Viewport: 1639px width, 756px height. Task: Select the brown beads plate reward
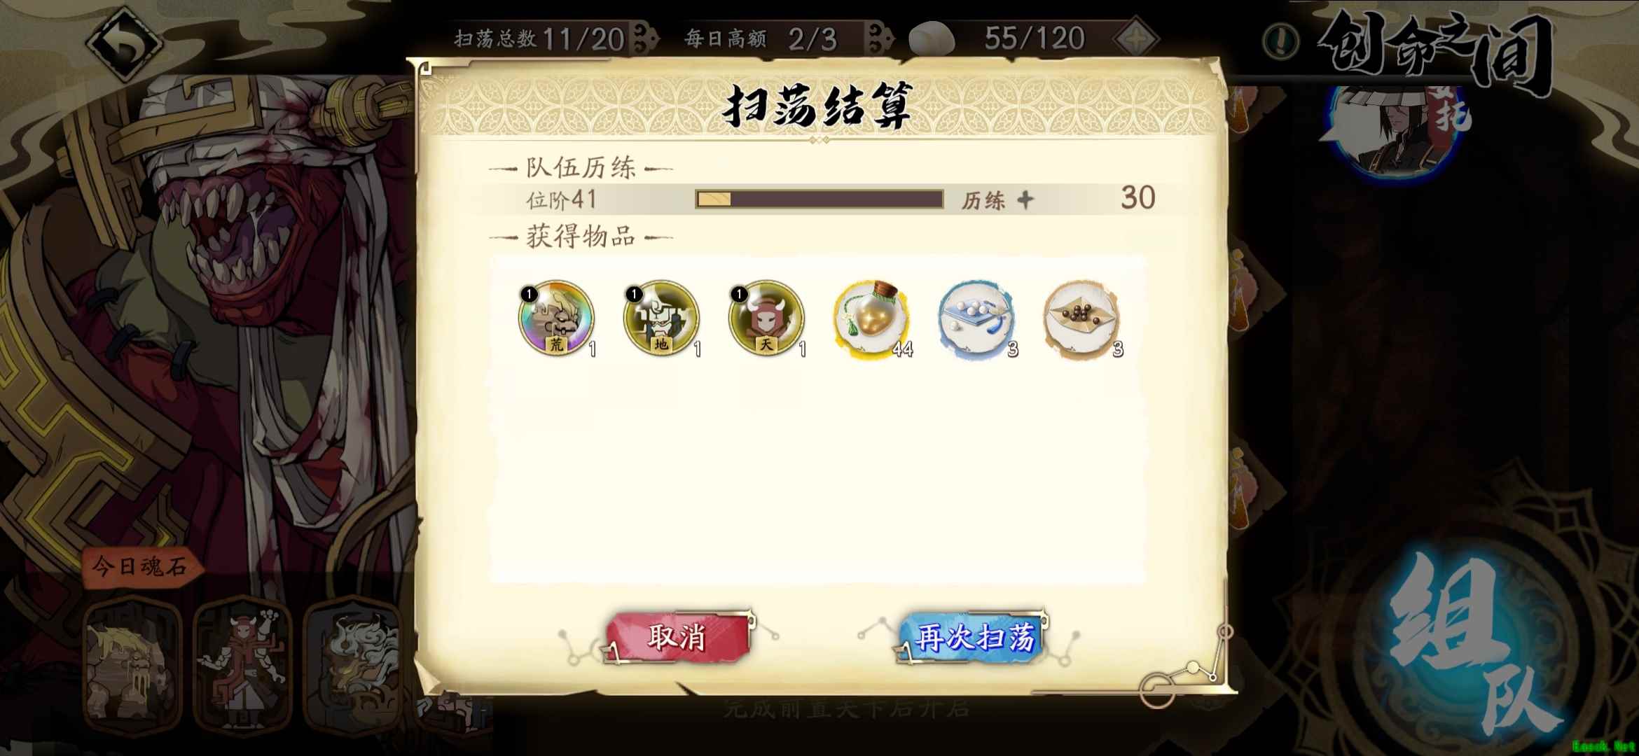point(1082,319)
